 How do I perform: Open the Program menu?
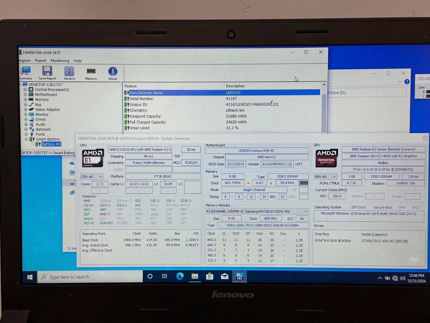tap(25, 61)
